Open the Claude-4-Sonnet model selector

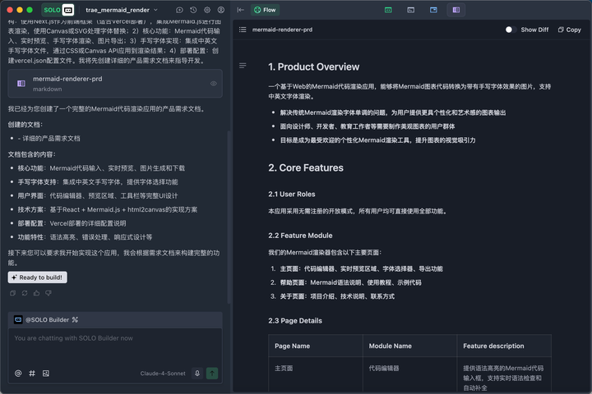tap(161, 373)
